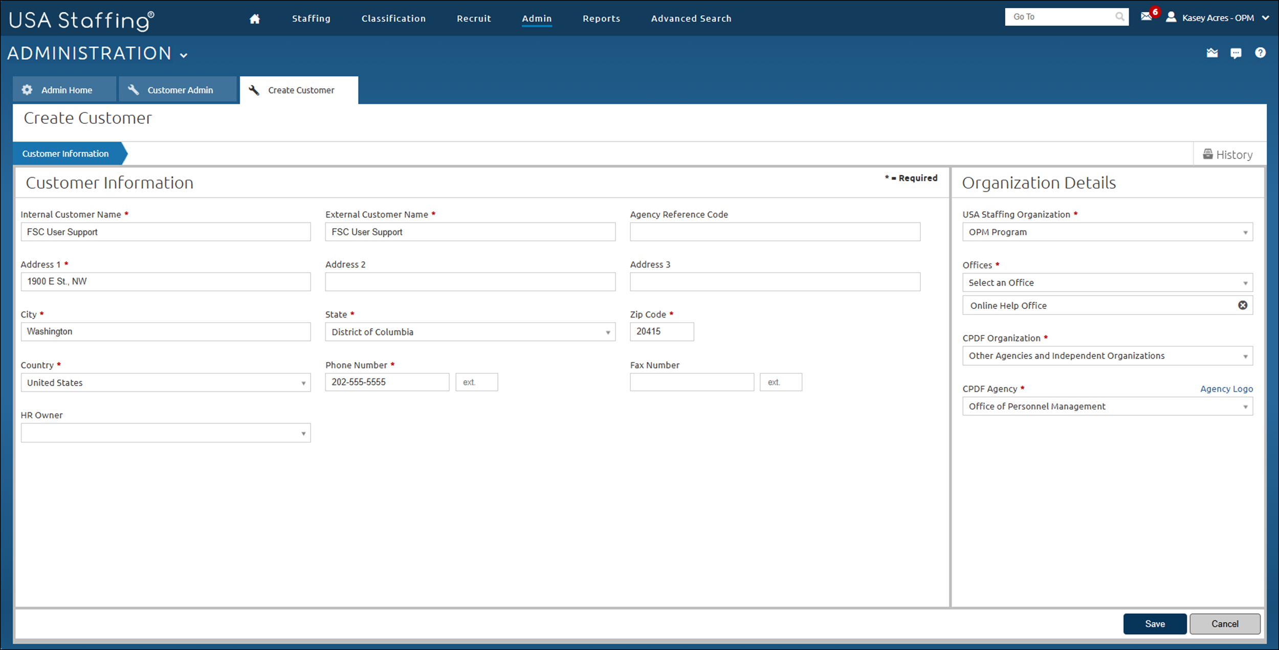Go to the home page icon
Viewport: 1279px width, 650px height.
(x=254, y=19)
